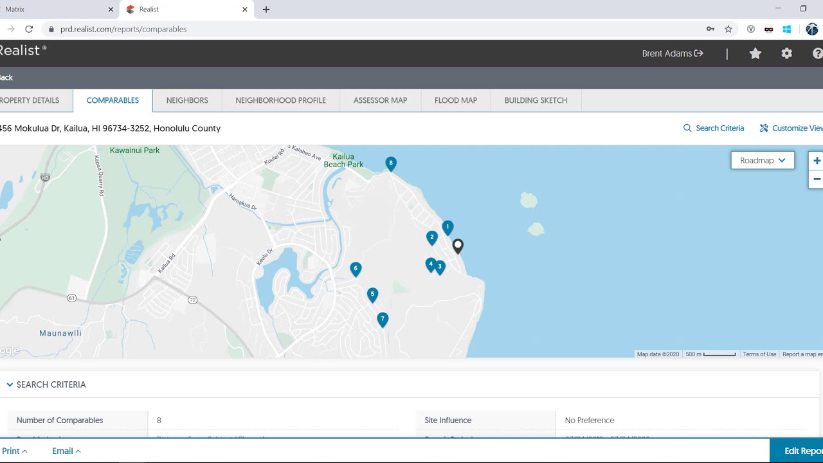
Task: Go Back to previous page
Action: (x=6, y=77)
